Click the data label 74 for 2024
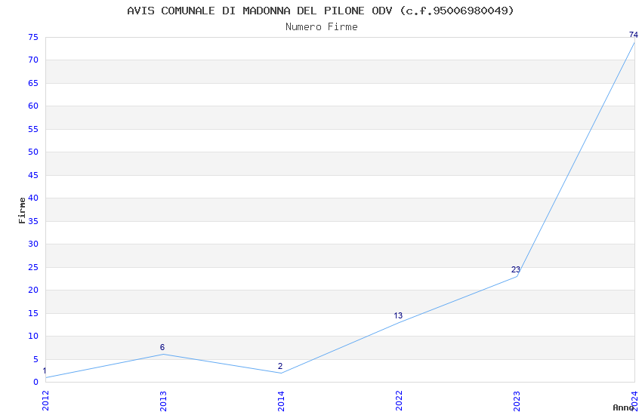Image resolution: width=642 pixels, height=415 pixels. [634, 35]
